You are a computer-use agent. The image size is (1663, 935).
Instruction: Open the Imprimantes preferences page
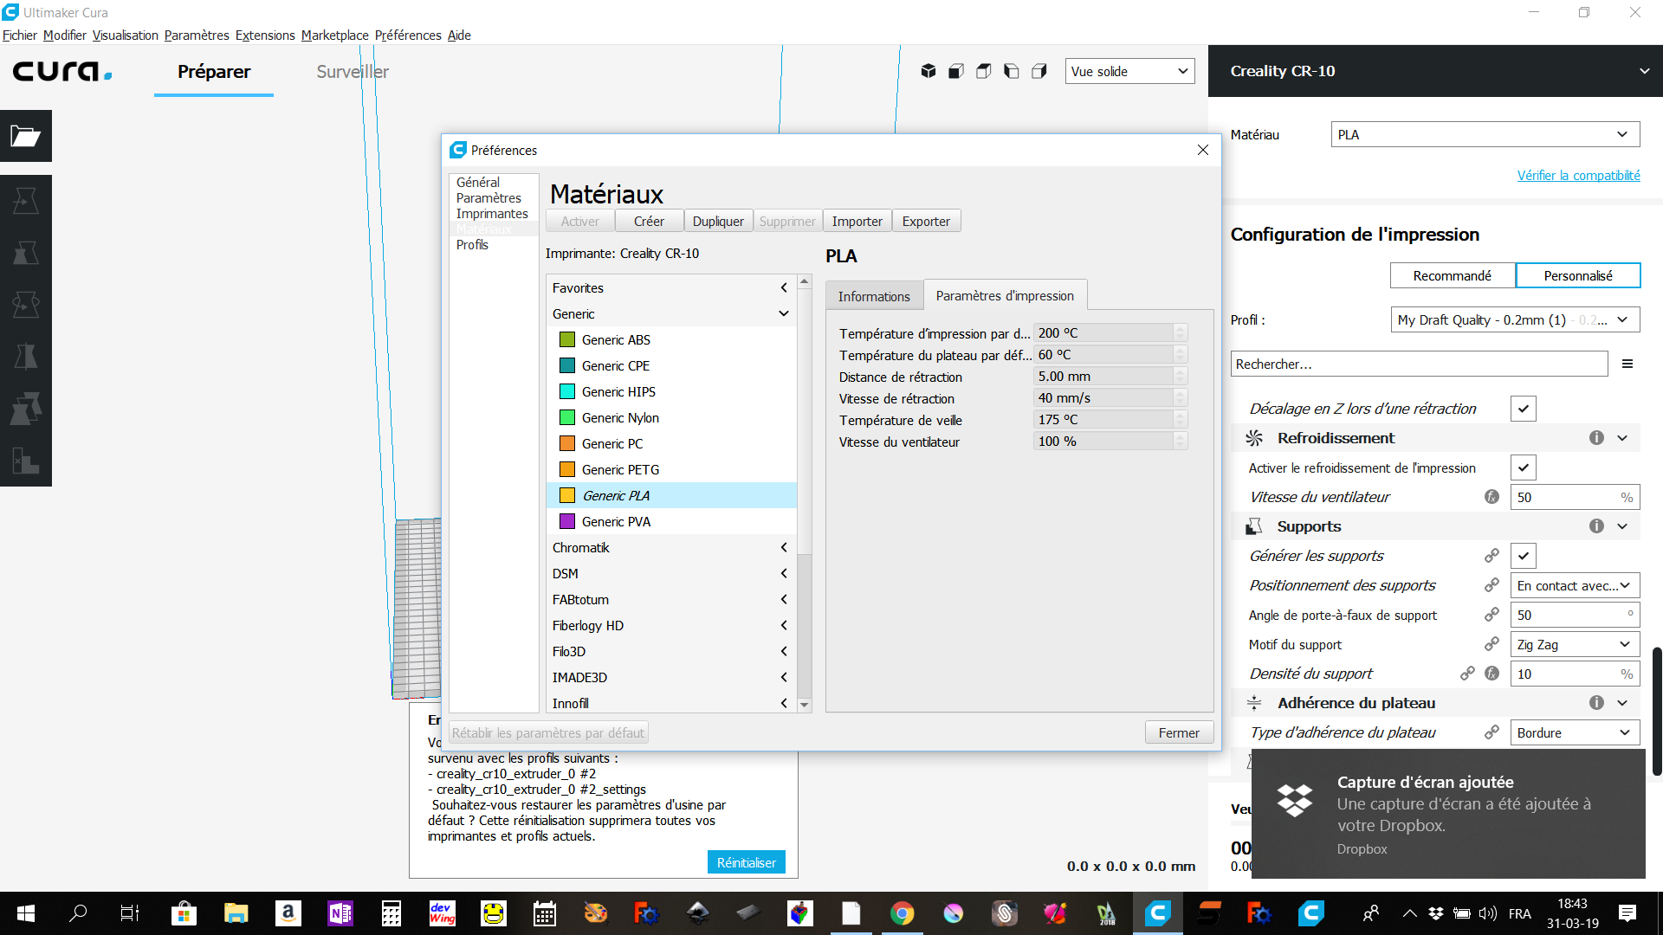pyautogui.click(x=492, y=214)
